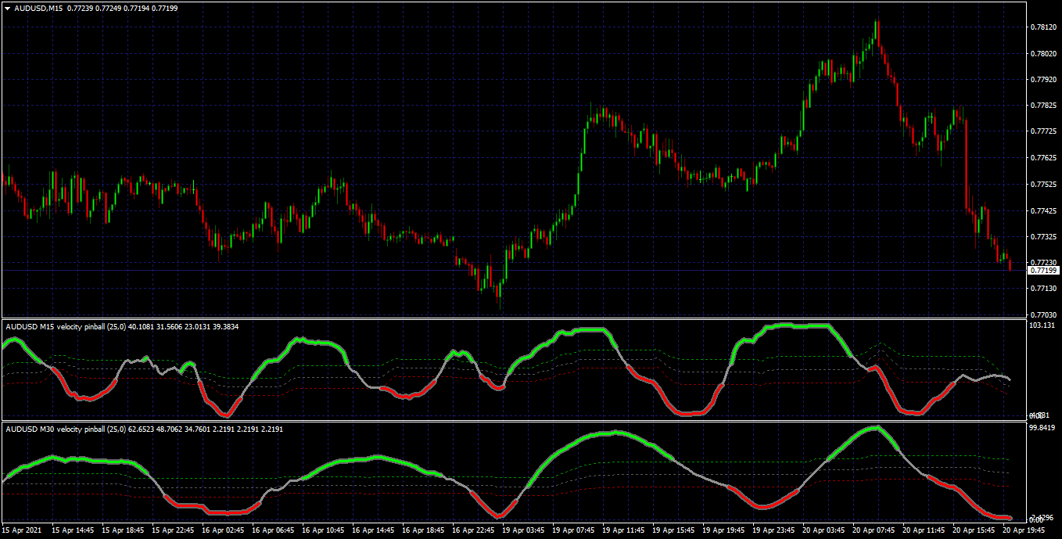The image size is (1062, 539).
Task: Click the 20 Apr 19:45 time label
Action: click(x=1023, y=530)
